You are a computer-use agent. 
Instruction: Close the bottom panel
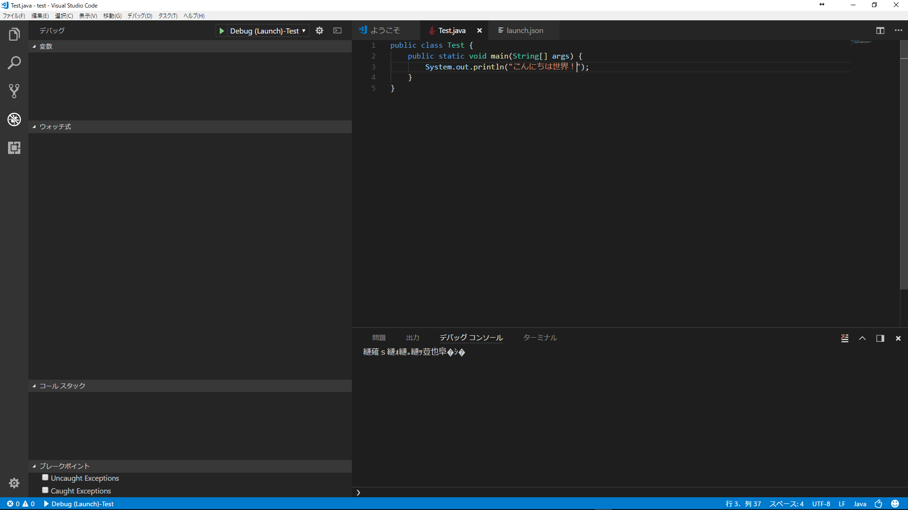coord(898,338)
